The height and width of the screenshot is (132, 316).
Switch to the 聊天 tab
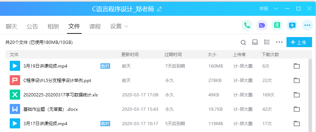pyautogui.click(x=12, y=26)
